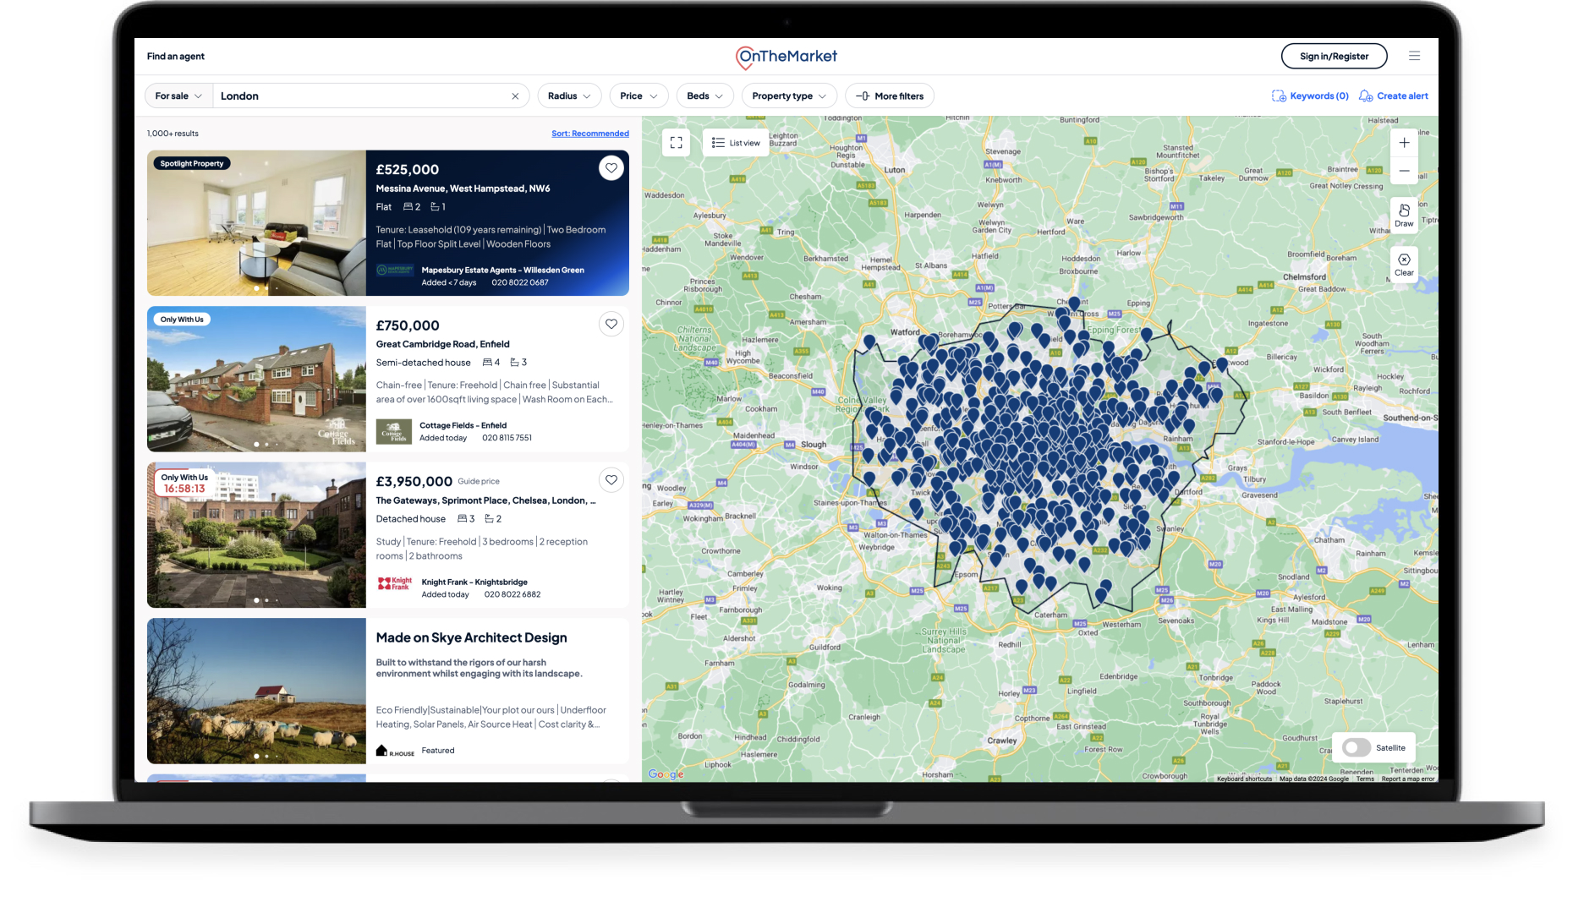Call Cottage Fields on 020 8115 7551

tap(507, 438)
